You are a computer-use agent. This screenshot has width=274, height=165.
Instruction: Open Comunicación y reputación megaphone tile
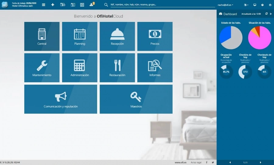coord(61,99)
